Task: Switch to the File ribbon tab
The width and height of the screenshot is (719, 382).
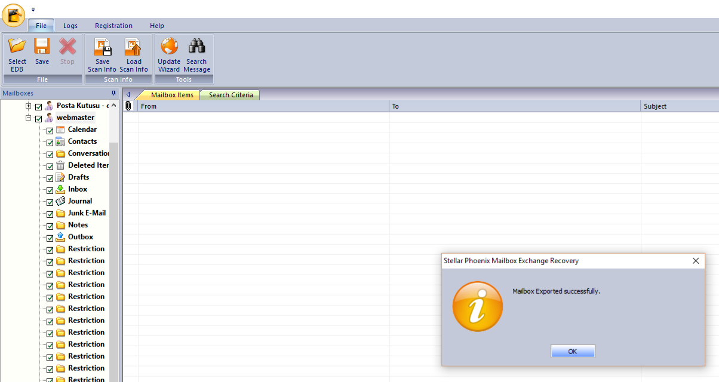Action: pos(41,26)
